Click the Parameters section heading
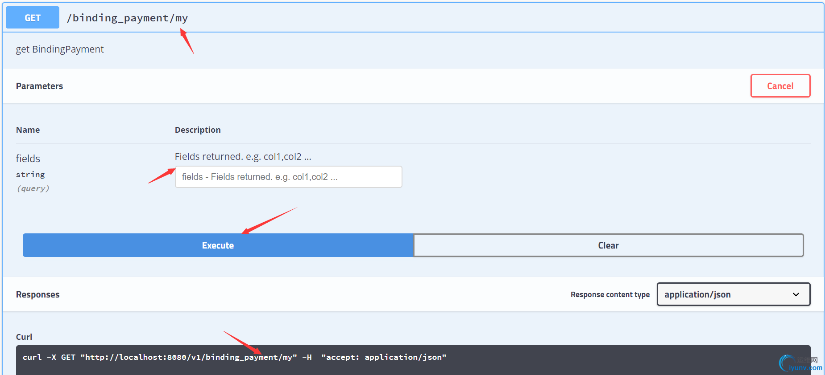Image resolution: width=825 pixels, height=375 pixels. (39, 86)
